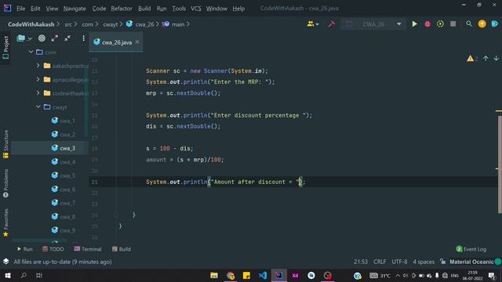Close the cwa_26.java tab

(x=137, y=42)
